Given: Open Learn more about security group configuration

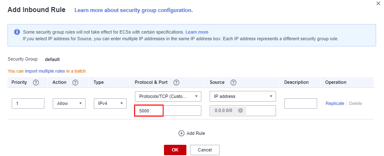Looking at the screenshot, I should (134, 10).
